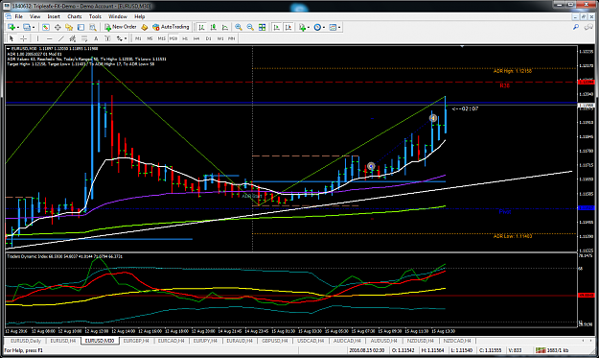Open the View menu
This screenshot has height=358, width=599.
[x=35, y=16]
